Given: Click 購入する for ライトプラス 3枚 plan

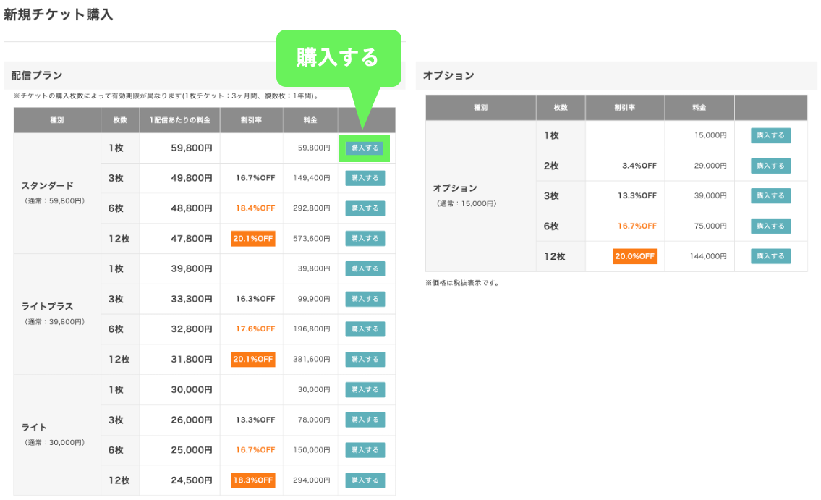Looking at the screenshot, I should (365, 299).
